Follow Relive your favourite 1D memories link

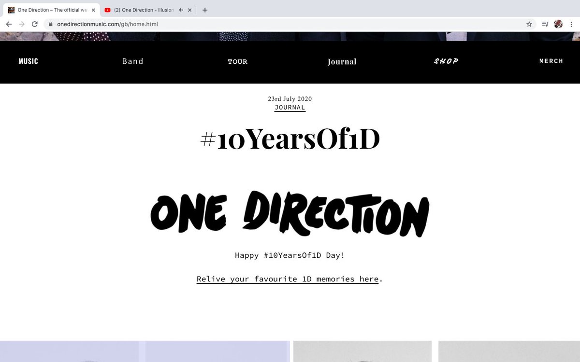coord(288,279)
